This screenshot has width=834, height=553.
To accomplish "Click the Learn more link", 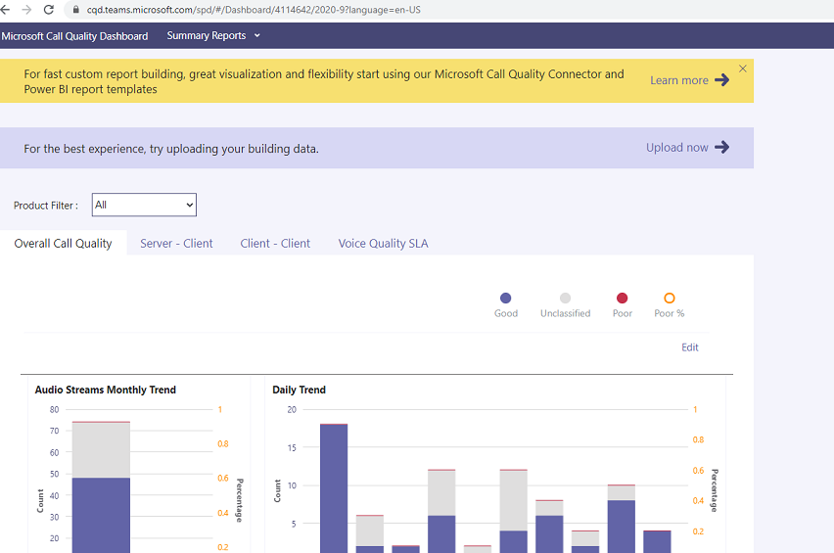I will tap(679, 80).
